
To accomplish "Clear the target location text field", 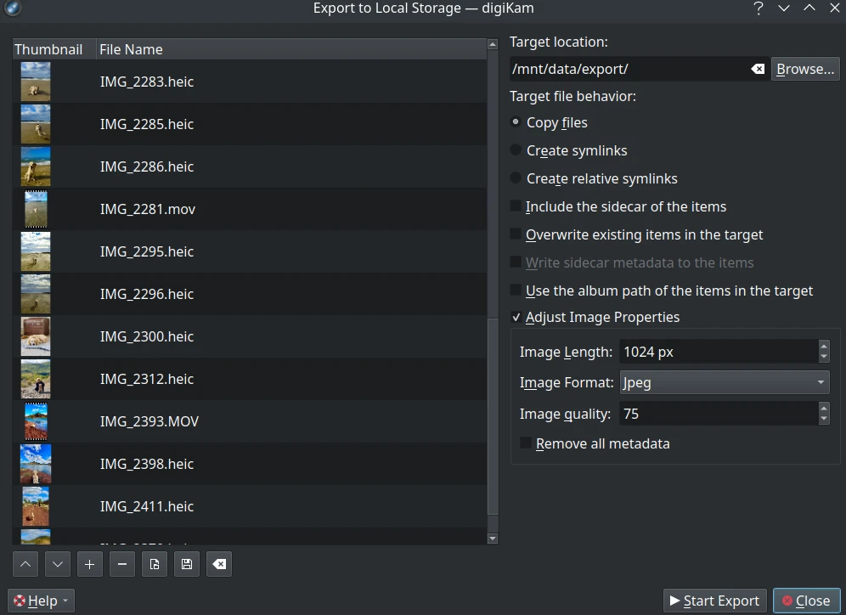I will tap(758, 69).
